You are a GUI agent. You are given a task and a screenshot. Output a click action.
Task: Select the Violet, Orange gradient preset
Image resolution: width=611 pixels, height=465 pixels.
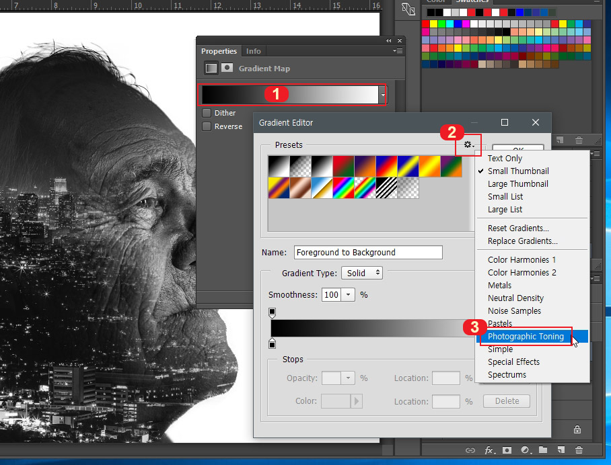(365, 166)
